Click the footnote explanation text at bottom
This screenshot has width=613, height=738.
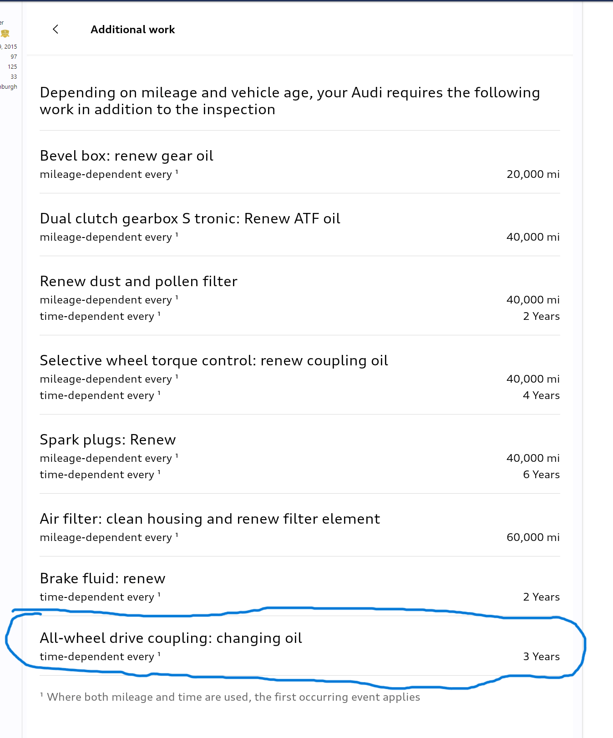(x=230, y=697)
